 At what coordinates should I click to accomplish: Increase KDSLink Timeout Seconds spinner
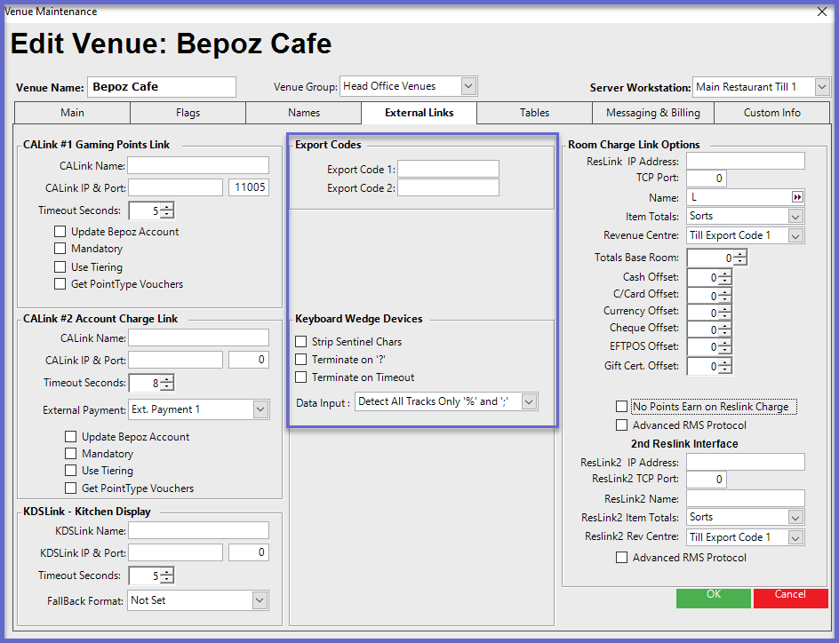167,572
